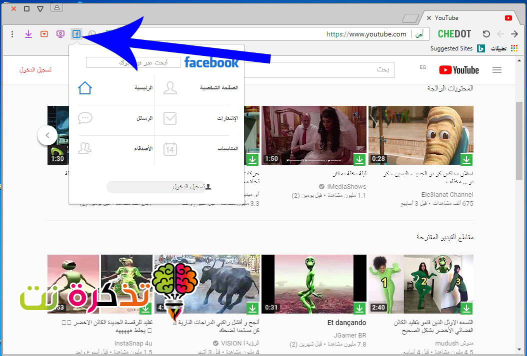Open Facebook events via calendar icon
The width and height of the screenshot is (527, 356).
pyautogui.click(x=170, y=149)
